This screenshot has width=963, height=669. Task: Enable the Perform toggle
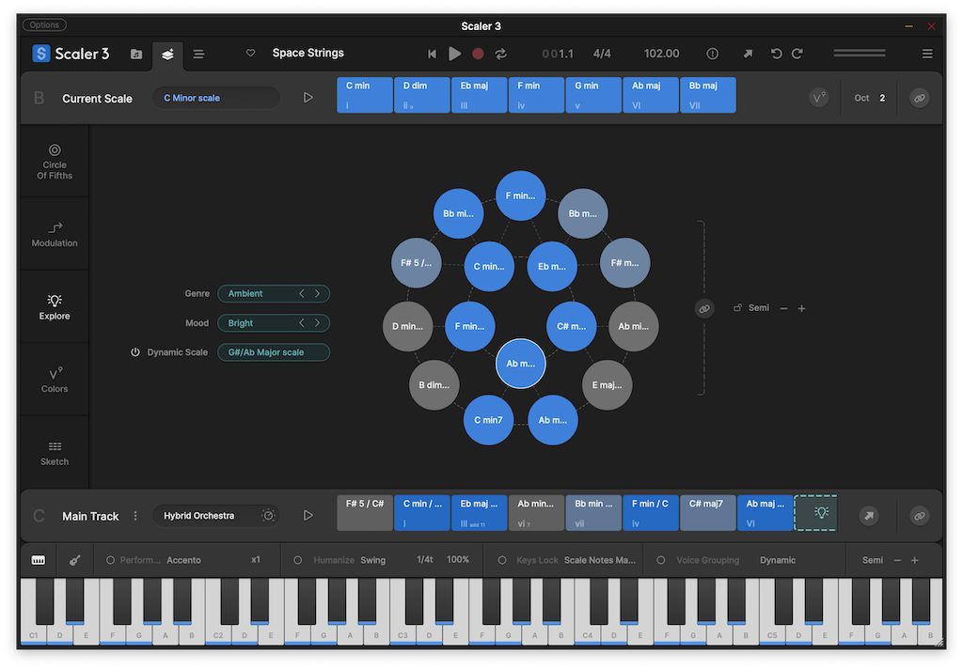pyautogui.click(x=111, y=560)
